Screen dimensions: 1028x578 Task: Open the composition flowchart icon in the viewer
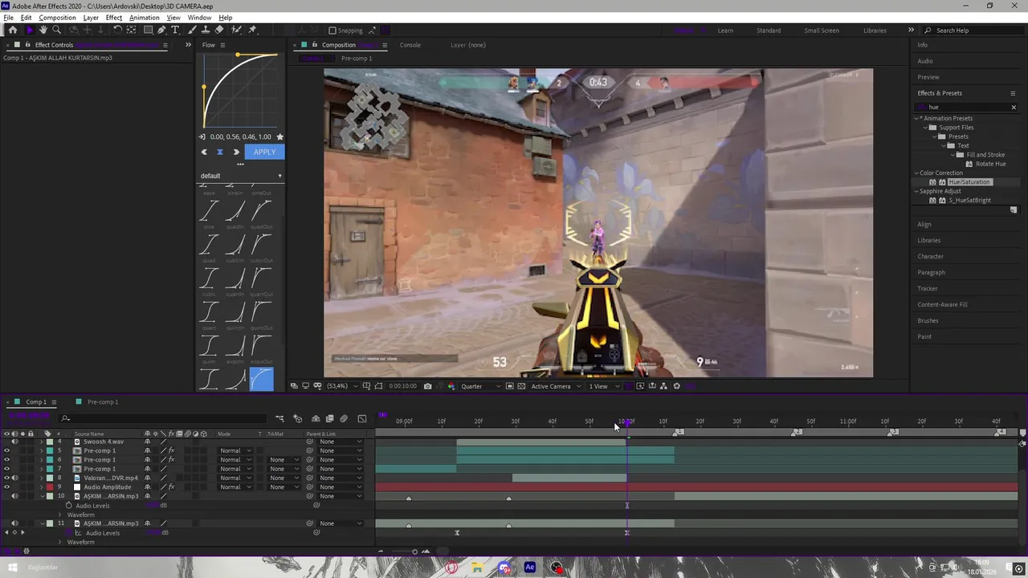[x=663, y=386]
